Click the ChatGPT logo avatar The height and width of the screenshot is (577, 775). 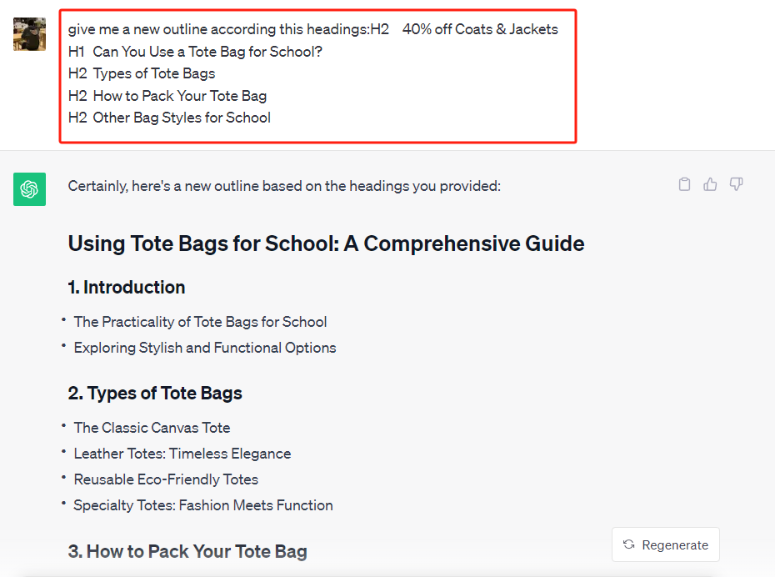pos(30,189)
